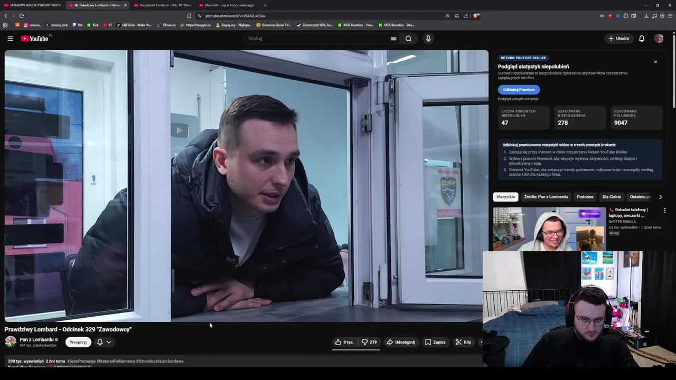This screenshot has width=676, height=380.
Task: Open the account avatar menu
Action: point(659,39)
